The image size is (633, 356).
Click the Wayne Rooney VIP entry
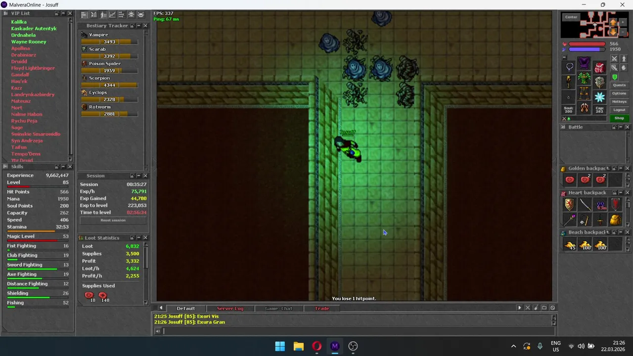coord(29,42)
